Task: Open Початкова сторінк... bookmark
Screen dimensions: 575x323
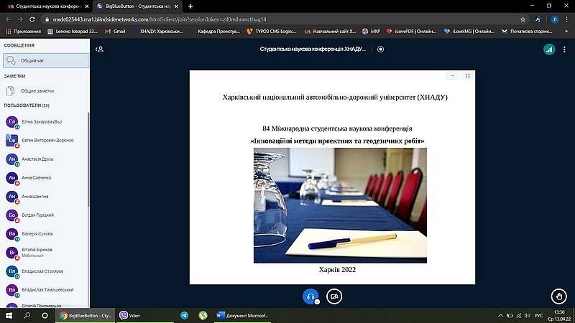Action: tap(527, 32)
